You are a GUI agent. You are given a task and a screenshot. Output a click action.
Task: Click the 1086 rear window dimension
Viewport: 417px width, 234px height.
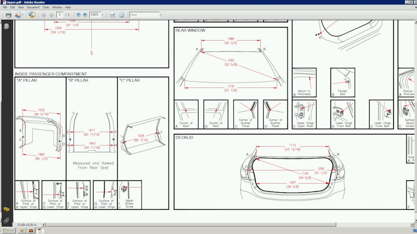point(231,39)
